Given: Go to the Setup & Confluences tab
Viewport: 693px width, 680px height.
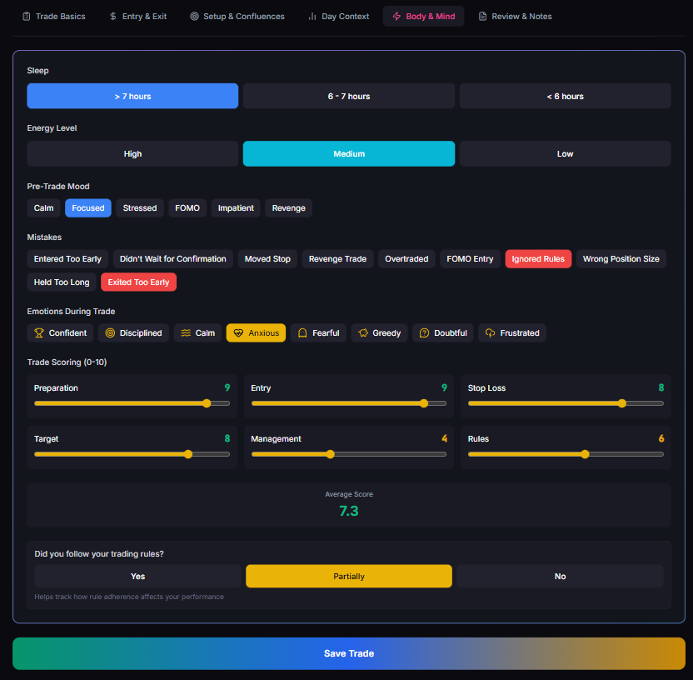Looking at the screenshot, I should pyautogui.click(x=237, y=17).
